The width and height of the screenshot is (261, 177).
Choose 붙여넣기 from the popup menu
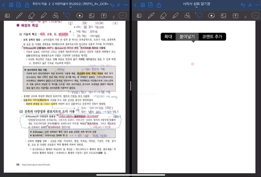tap(187, 37)
